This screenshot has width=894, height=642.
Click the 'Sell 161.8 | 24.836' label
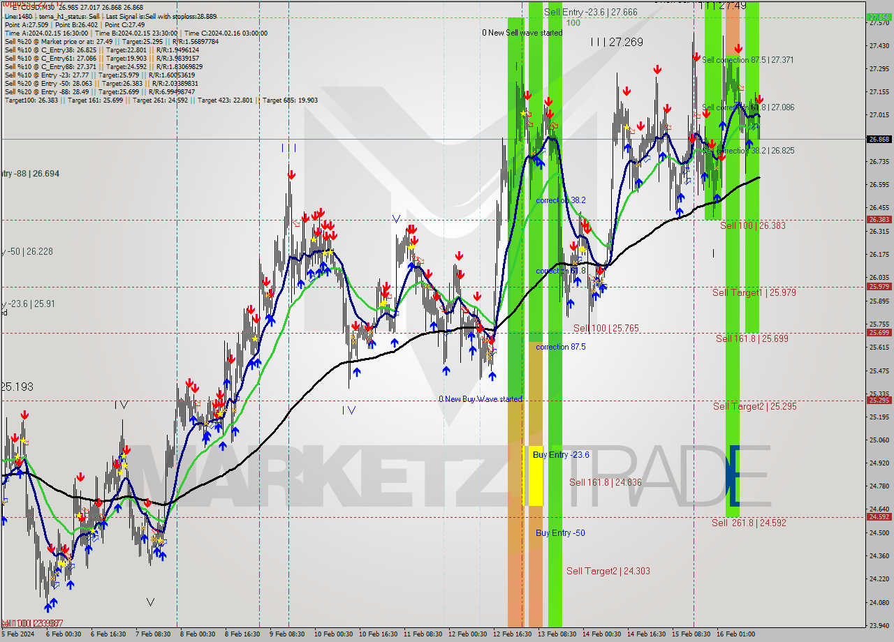pos(605,482)
